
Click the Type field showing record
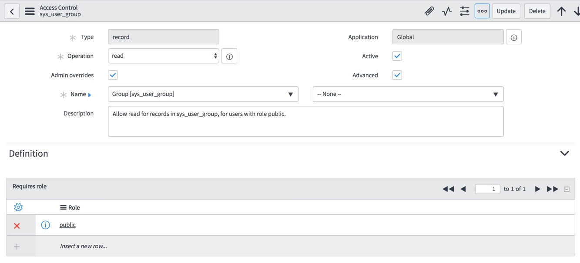pos(164,37)
